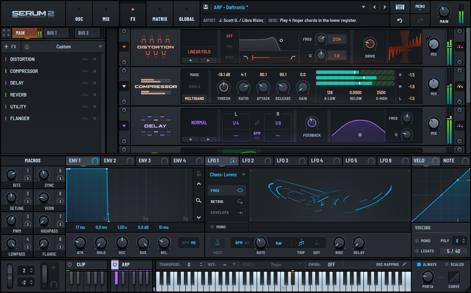Collapse the Compressor module
This screenshot has height=293, width=471.
click(x=124, y=86)
